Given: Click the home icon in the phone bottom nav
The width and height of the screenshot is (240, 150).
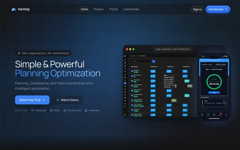Looking at the screenshot, I should [202, 114].
